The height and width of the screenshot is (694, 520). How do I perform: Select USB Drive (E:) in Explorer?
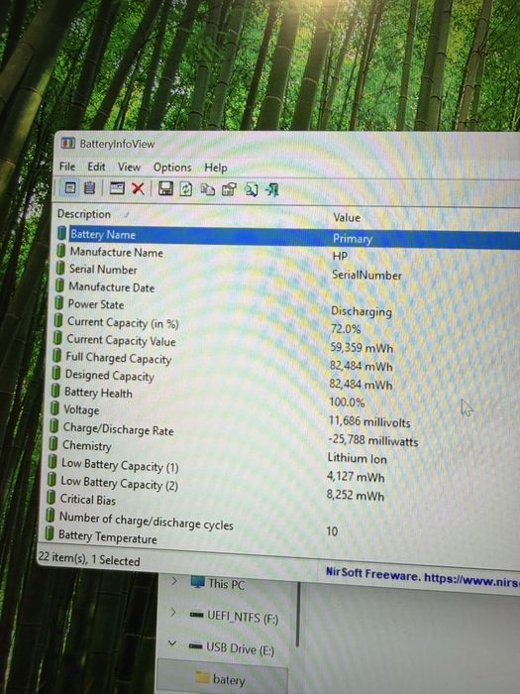pyautogui.click(x=231, y=648)
